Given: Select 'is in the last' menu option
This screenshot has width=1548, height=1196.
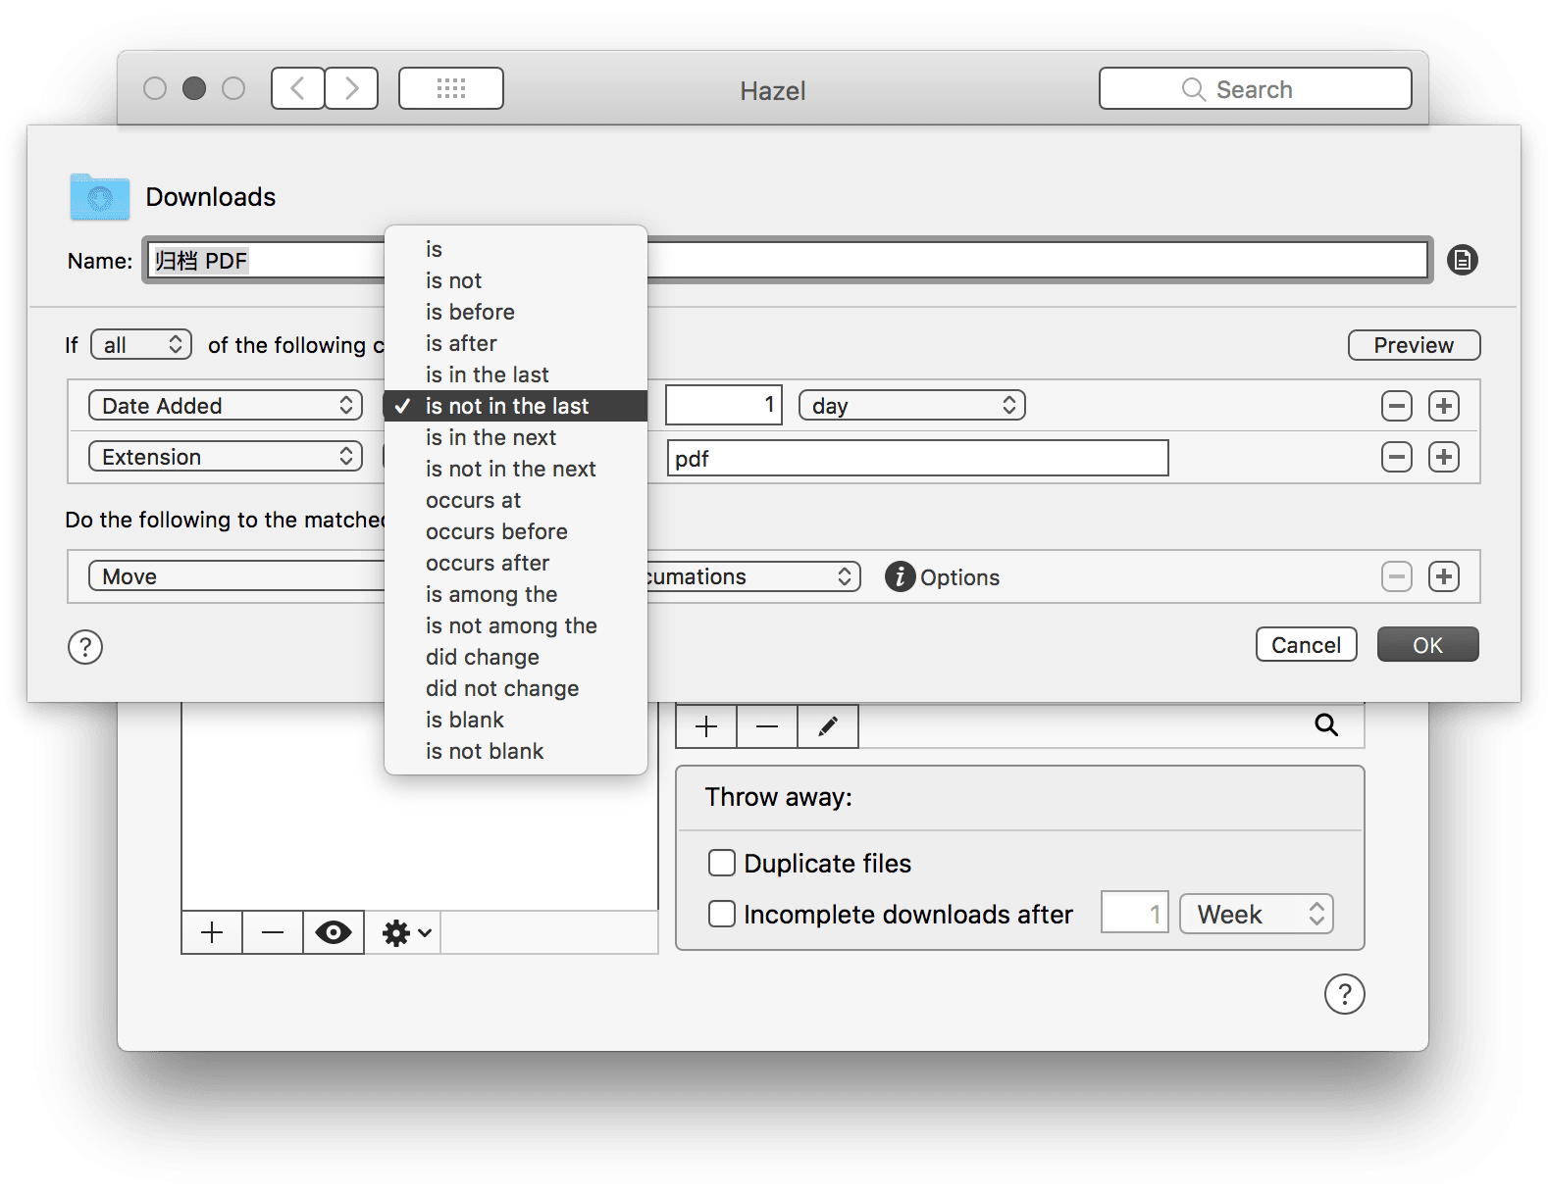Looking at the screenshot, I should (x=488, y=374).
